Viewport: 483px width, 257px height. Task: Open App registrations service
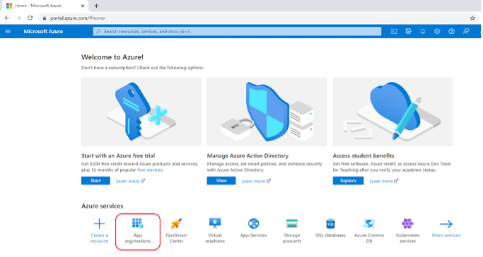pos(138,231)
